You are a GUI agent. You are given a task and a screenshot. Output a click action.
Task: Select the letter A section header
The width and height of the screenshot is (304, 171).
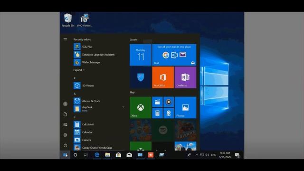click(75, 94)
